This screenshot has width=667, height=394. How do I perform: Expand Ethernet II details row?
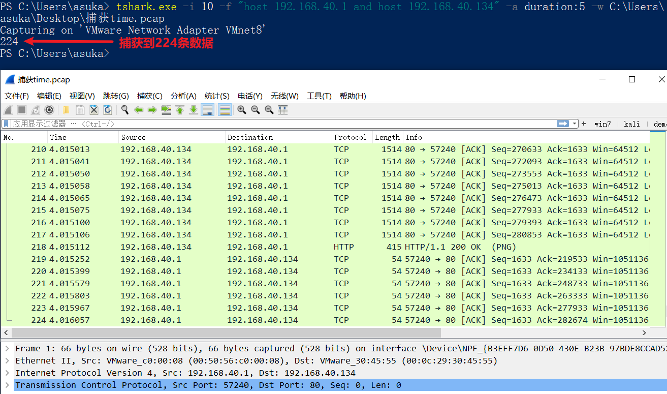[x=7, y=361]
